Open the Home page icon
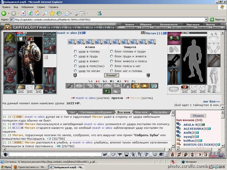Screen dimensions: 227x170 click(37, 14)
